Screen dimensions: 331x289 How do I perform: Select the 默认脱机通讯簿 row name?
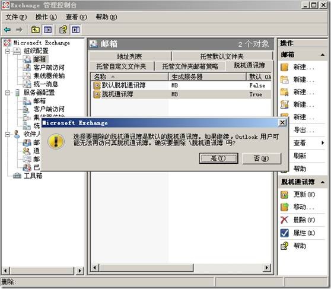124,85
